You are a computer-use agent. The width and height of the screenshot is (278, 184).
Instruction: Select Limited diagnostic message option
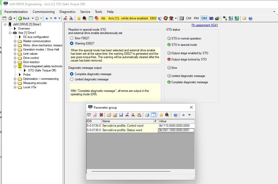tap(72, 79)
